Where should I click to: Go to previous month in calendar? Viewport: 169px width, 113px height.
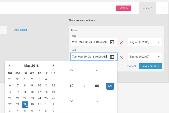10,65
